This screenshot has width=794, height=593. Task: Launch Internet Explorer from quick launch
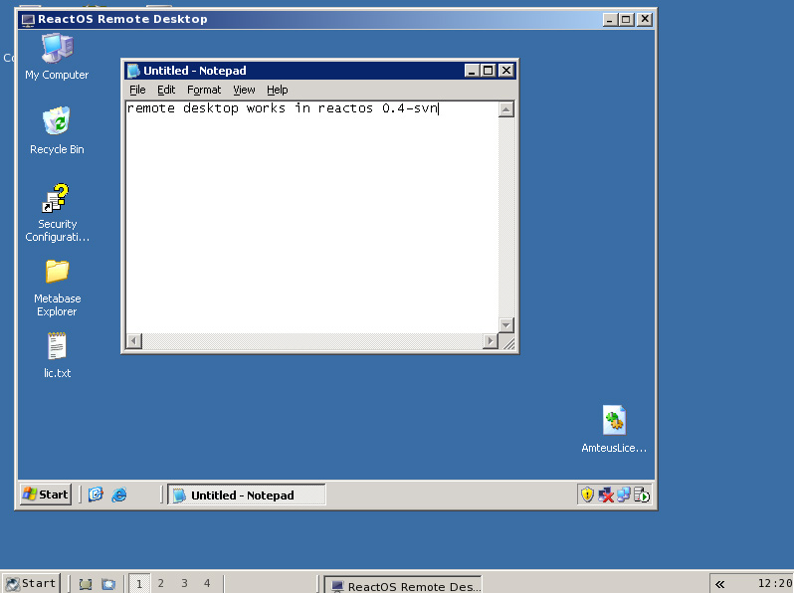119,494
